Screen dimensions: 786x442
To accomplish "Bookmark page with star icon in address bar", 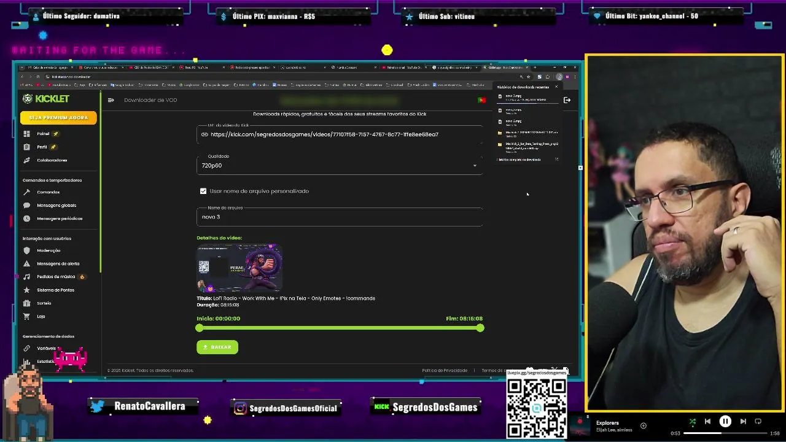I will (x=529, y=77).
